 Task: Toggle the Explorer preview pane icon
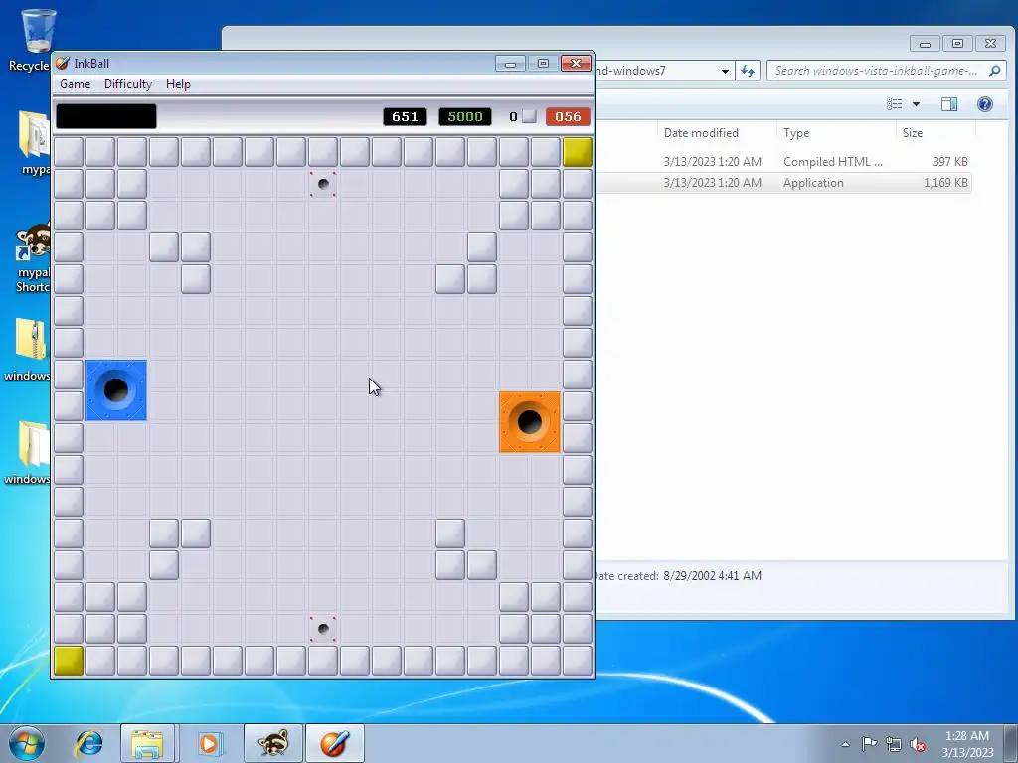point(949,104)
